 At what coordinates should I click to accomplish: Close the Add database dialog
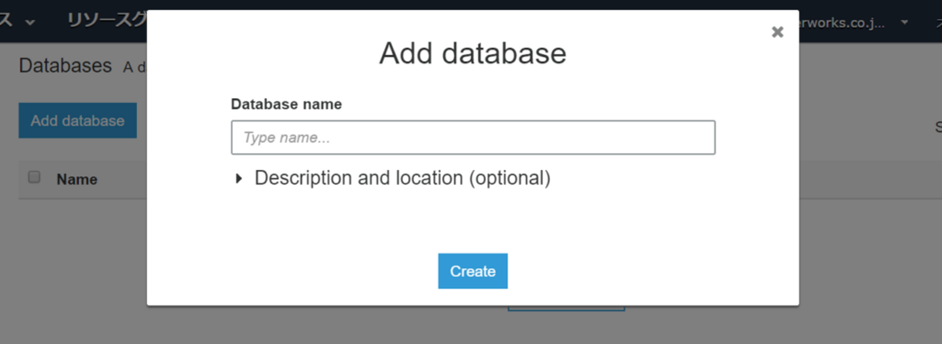pyautogui.click(x=777, y=32)
